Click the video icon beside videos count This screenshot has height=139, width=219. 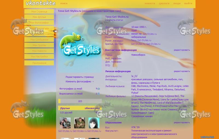coord(99,94)
